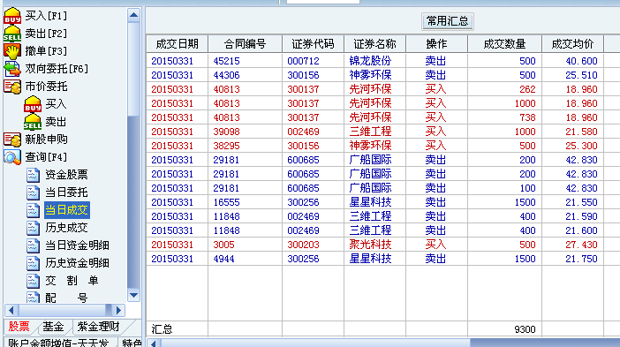Sort by 操作 column header
Viewport: 620px width, 347px height.
pos(436,44)
